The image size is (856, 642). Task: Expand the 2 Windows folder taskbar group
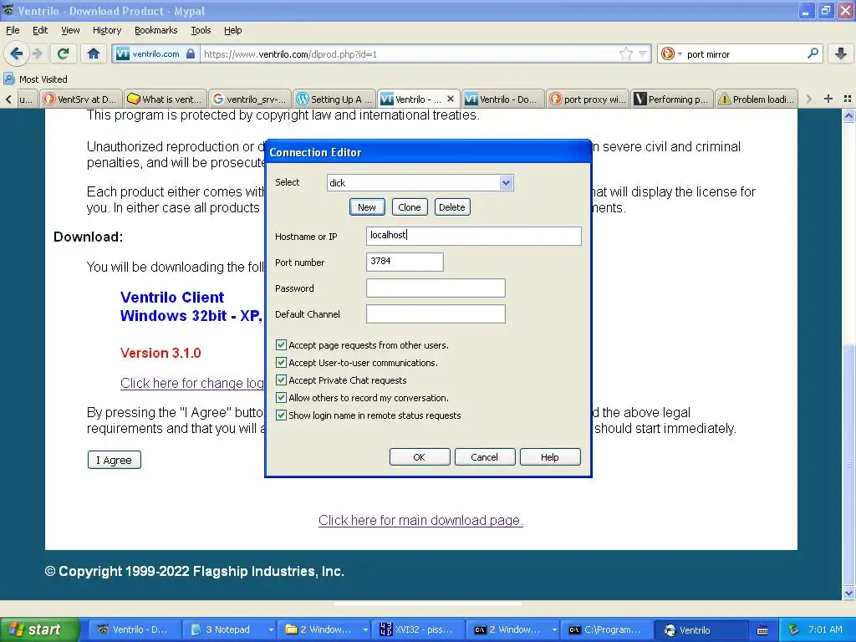pos(324,629)
